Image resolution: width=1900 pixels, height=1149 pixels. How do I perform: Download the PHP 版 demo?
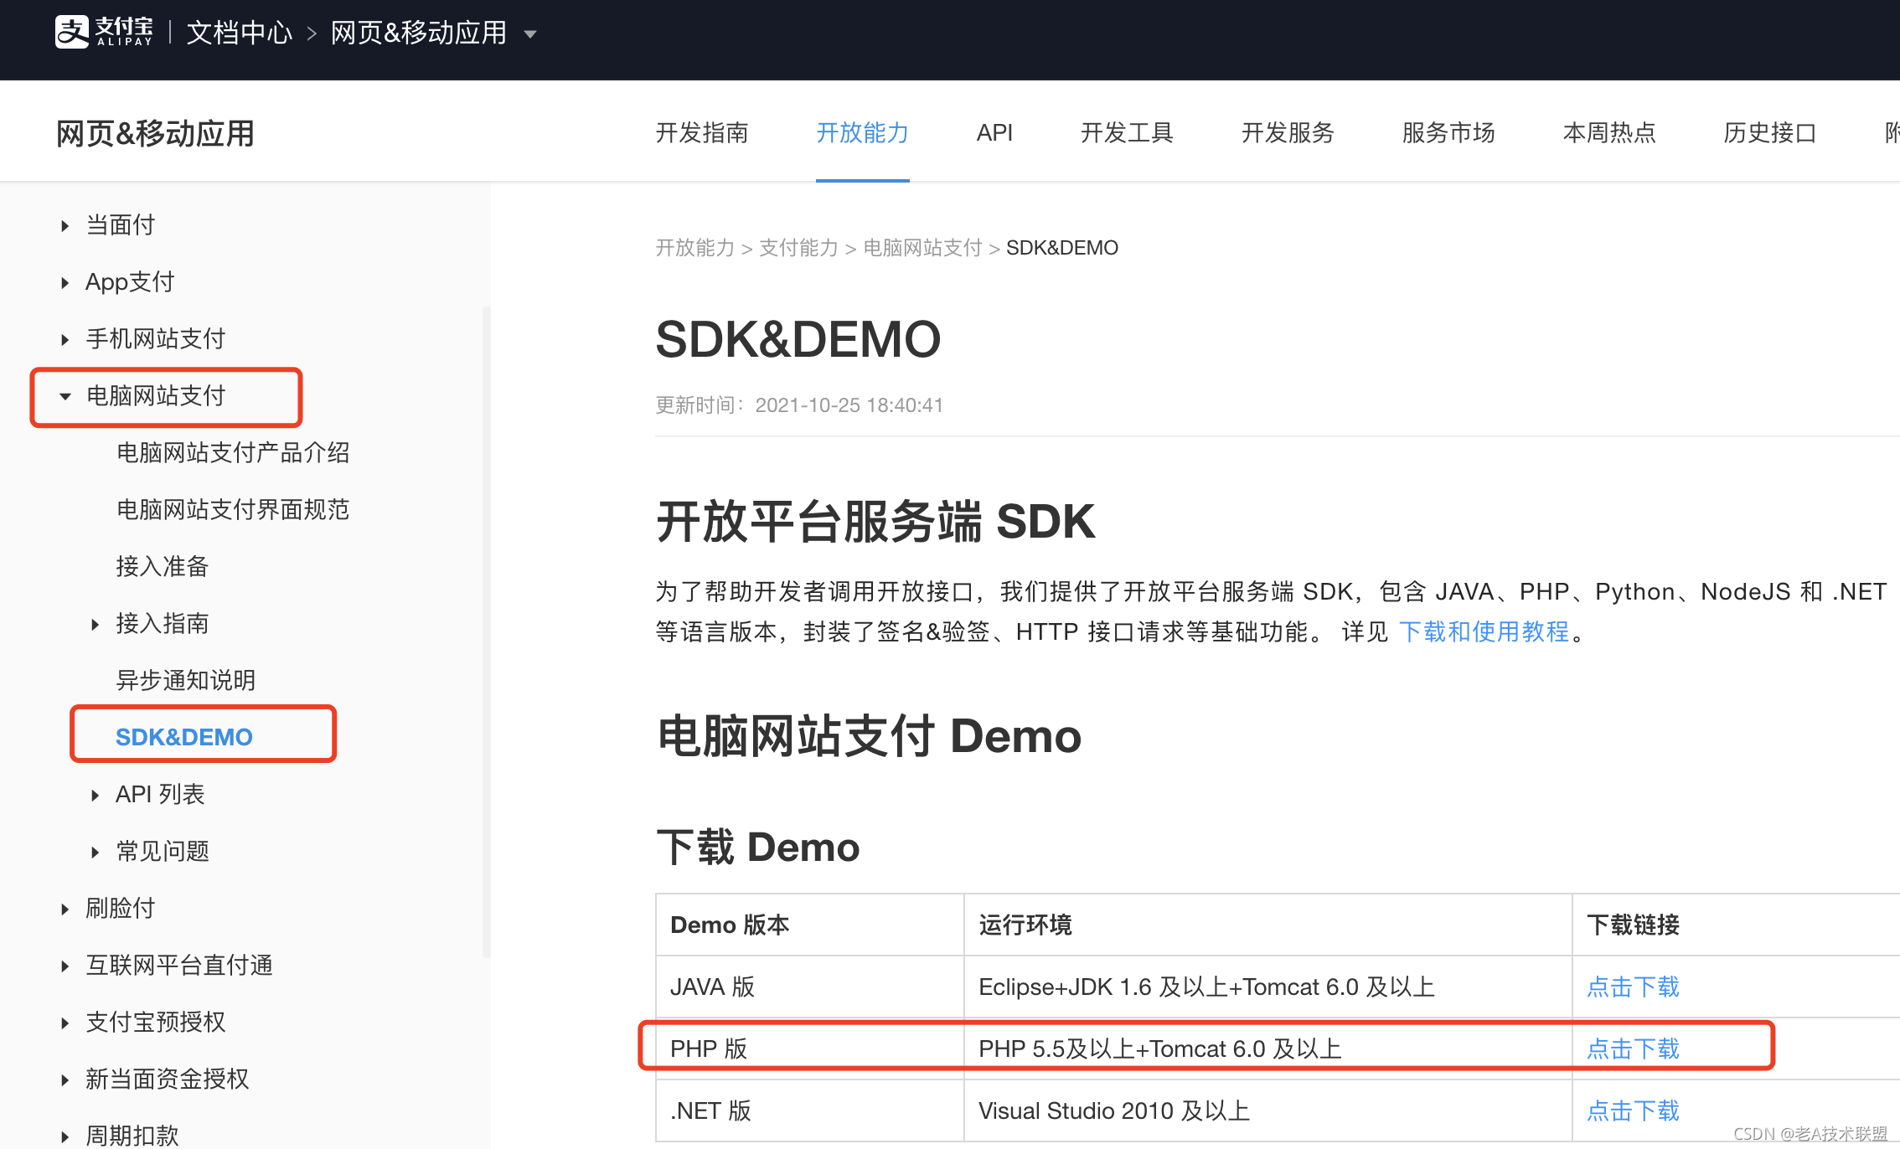pyautogui.click(x=1633, y=1049)
